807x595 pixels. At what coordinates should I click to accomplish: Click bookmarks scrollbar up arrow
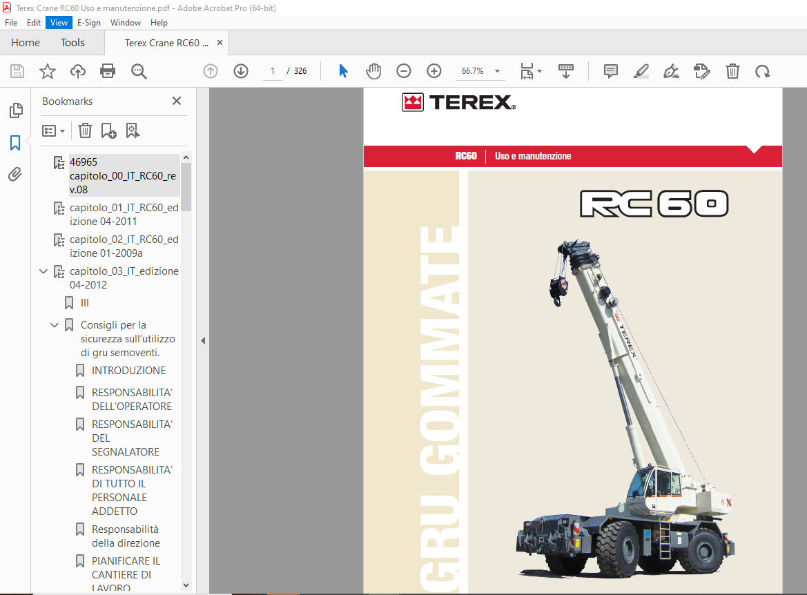click(x=186, y=157)
